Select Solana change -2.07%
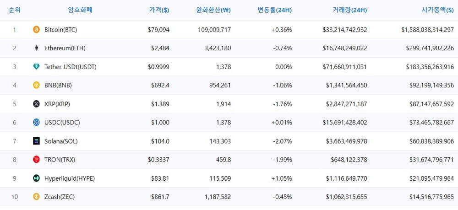458x210 pixels. [282, 141]
